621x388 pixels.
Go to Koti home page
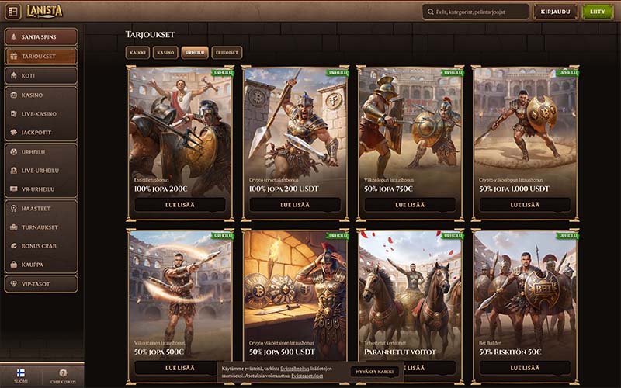point(41,75)
